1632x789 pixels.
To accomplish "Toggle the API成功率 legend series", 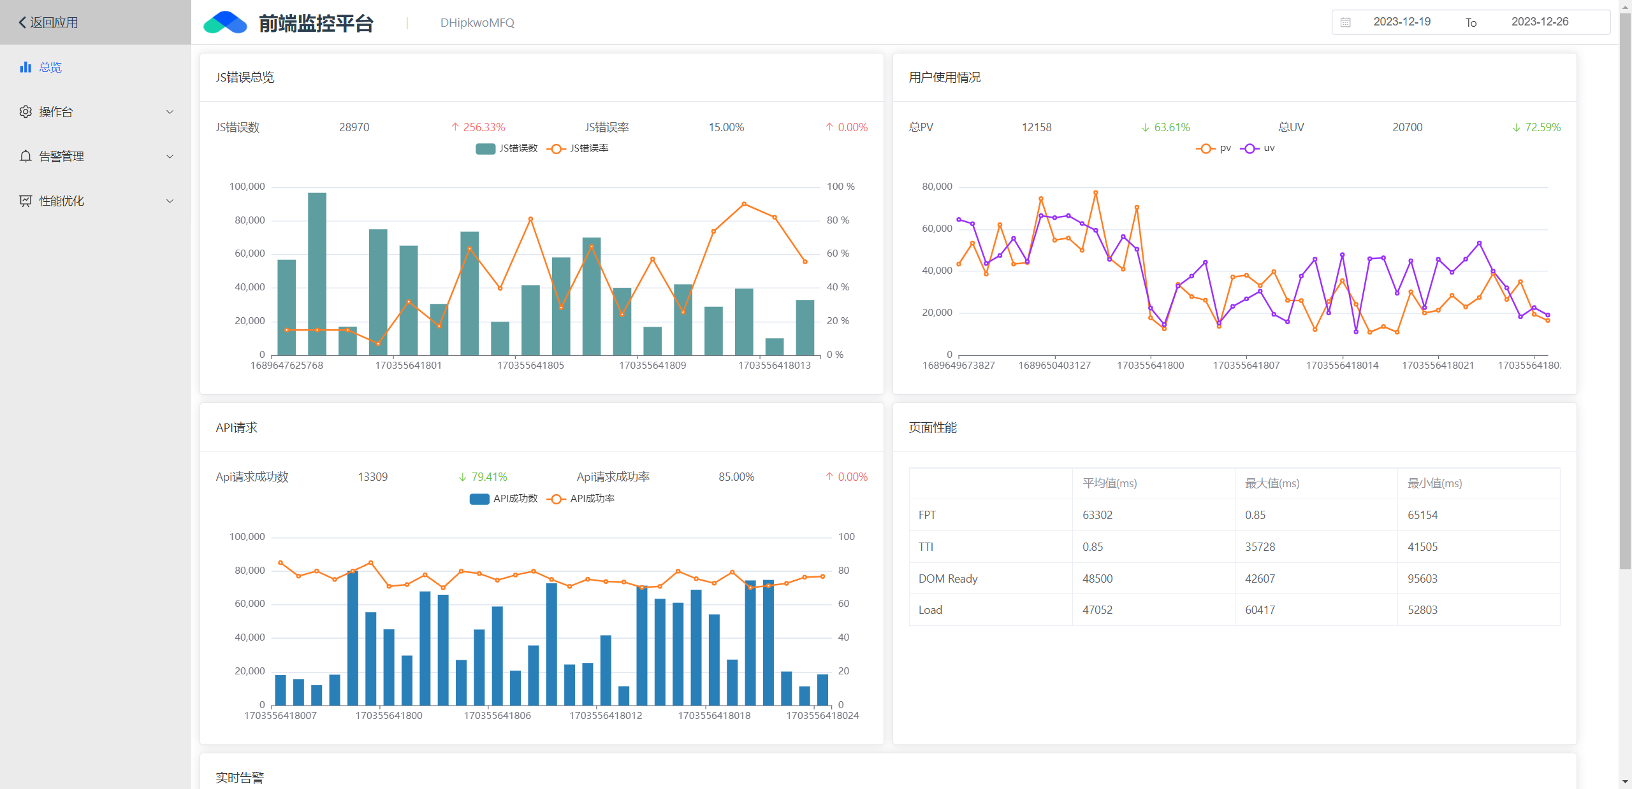I will point(581,499).
